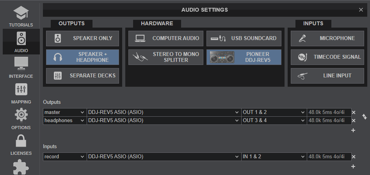Screen dimensions: 370x175
Task: Select the Interface monitor icon
Action: tap(21, 67)
